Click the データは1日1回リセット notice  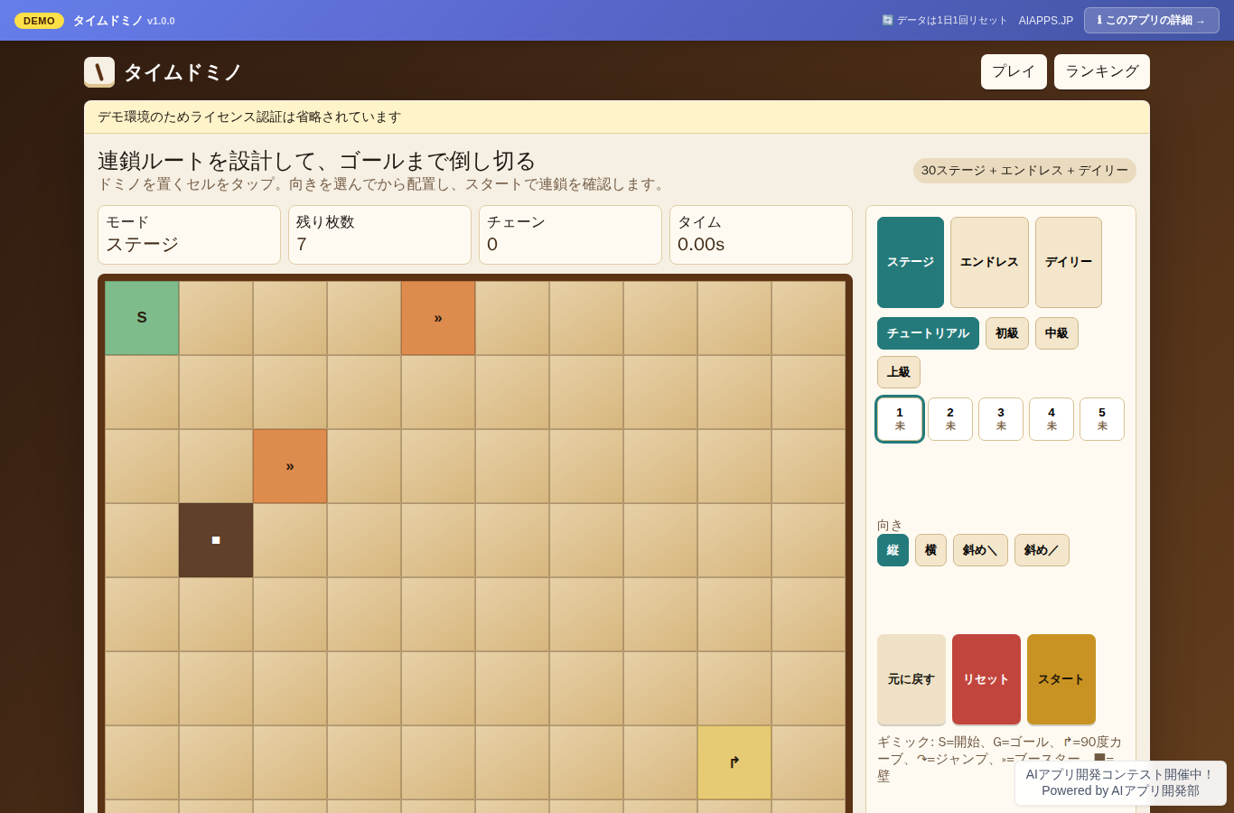944,21
